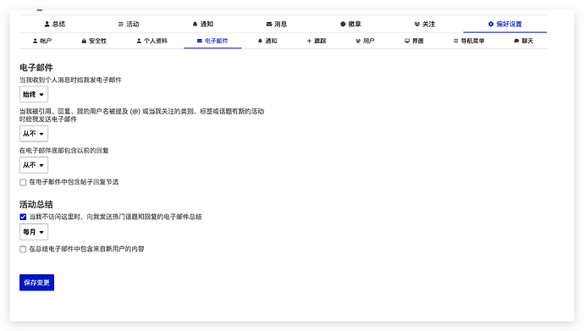Switch to the 关注 tab
This screenshot has height=331, width=584.
point(425,25)
